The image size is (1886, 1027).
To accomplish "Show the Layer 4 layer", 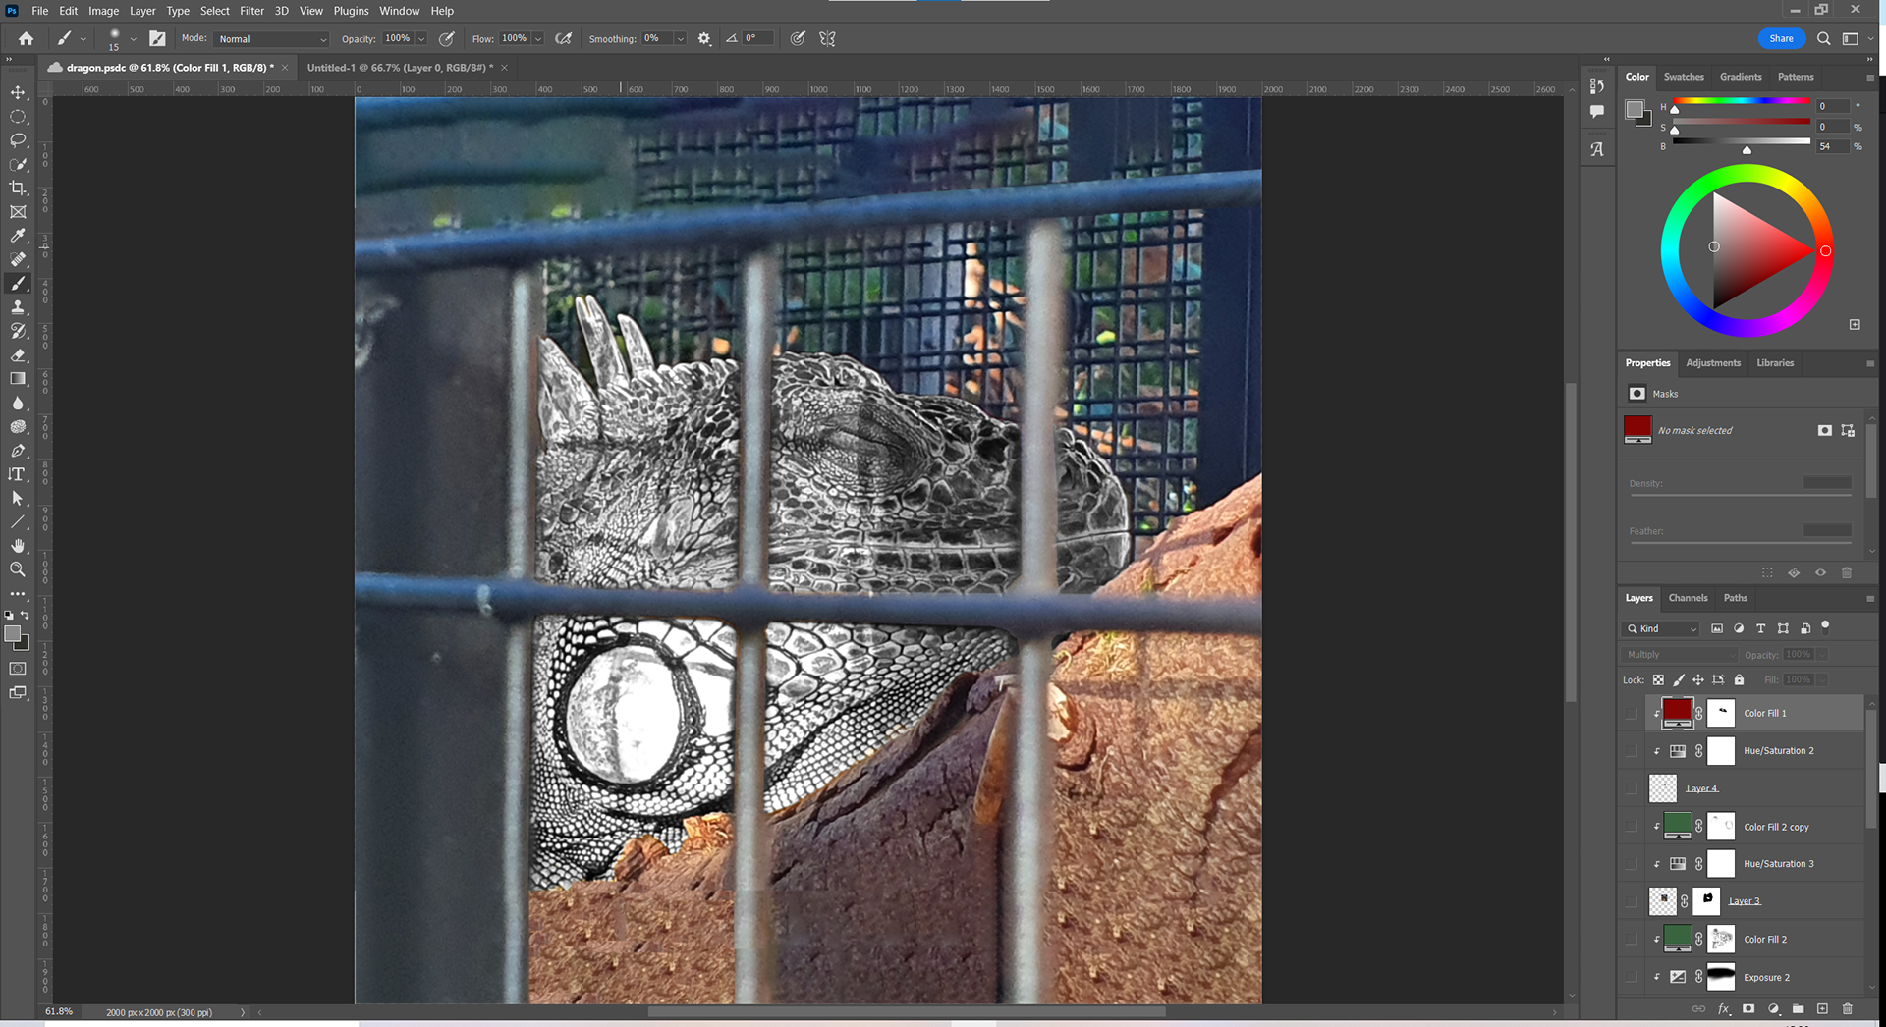I will 1631,788.
